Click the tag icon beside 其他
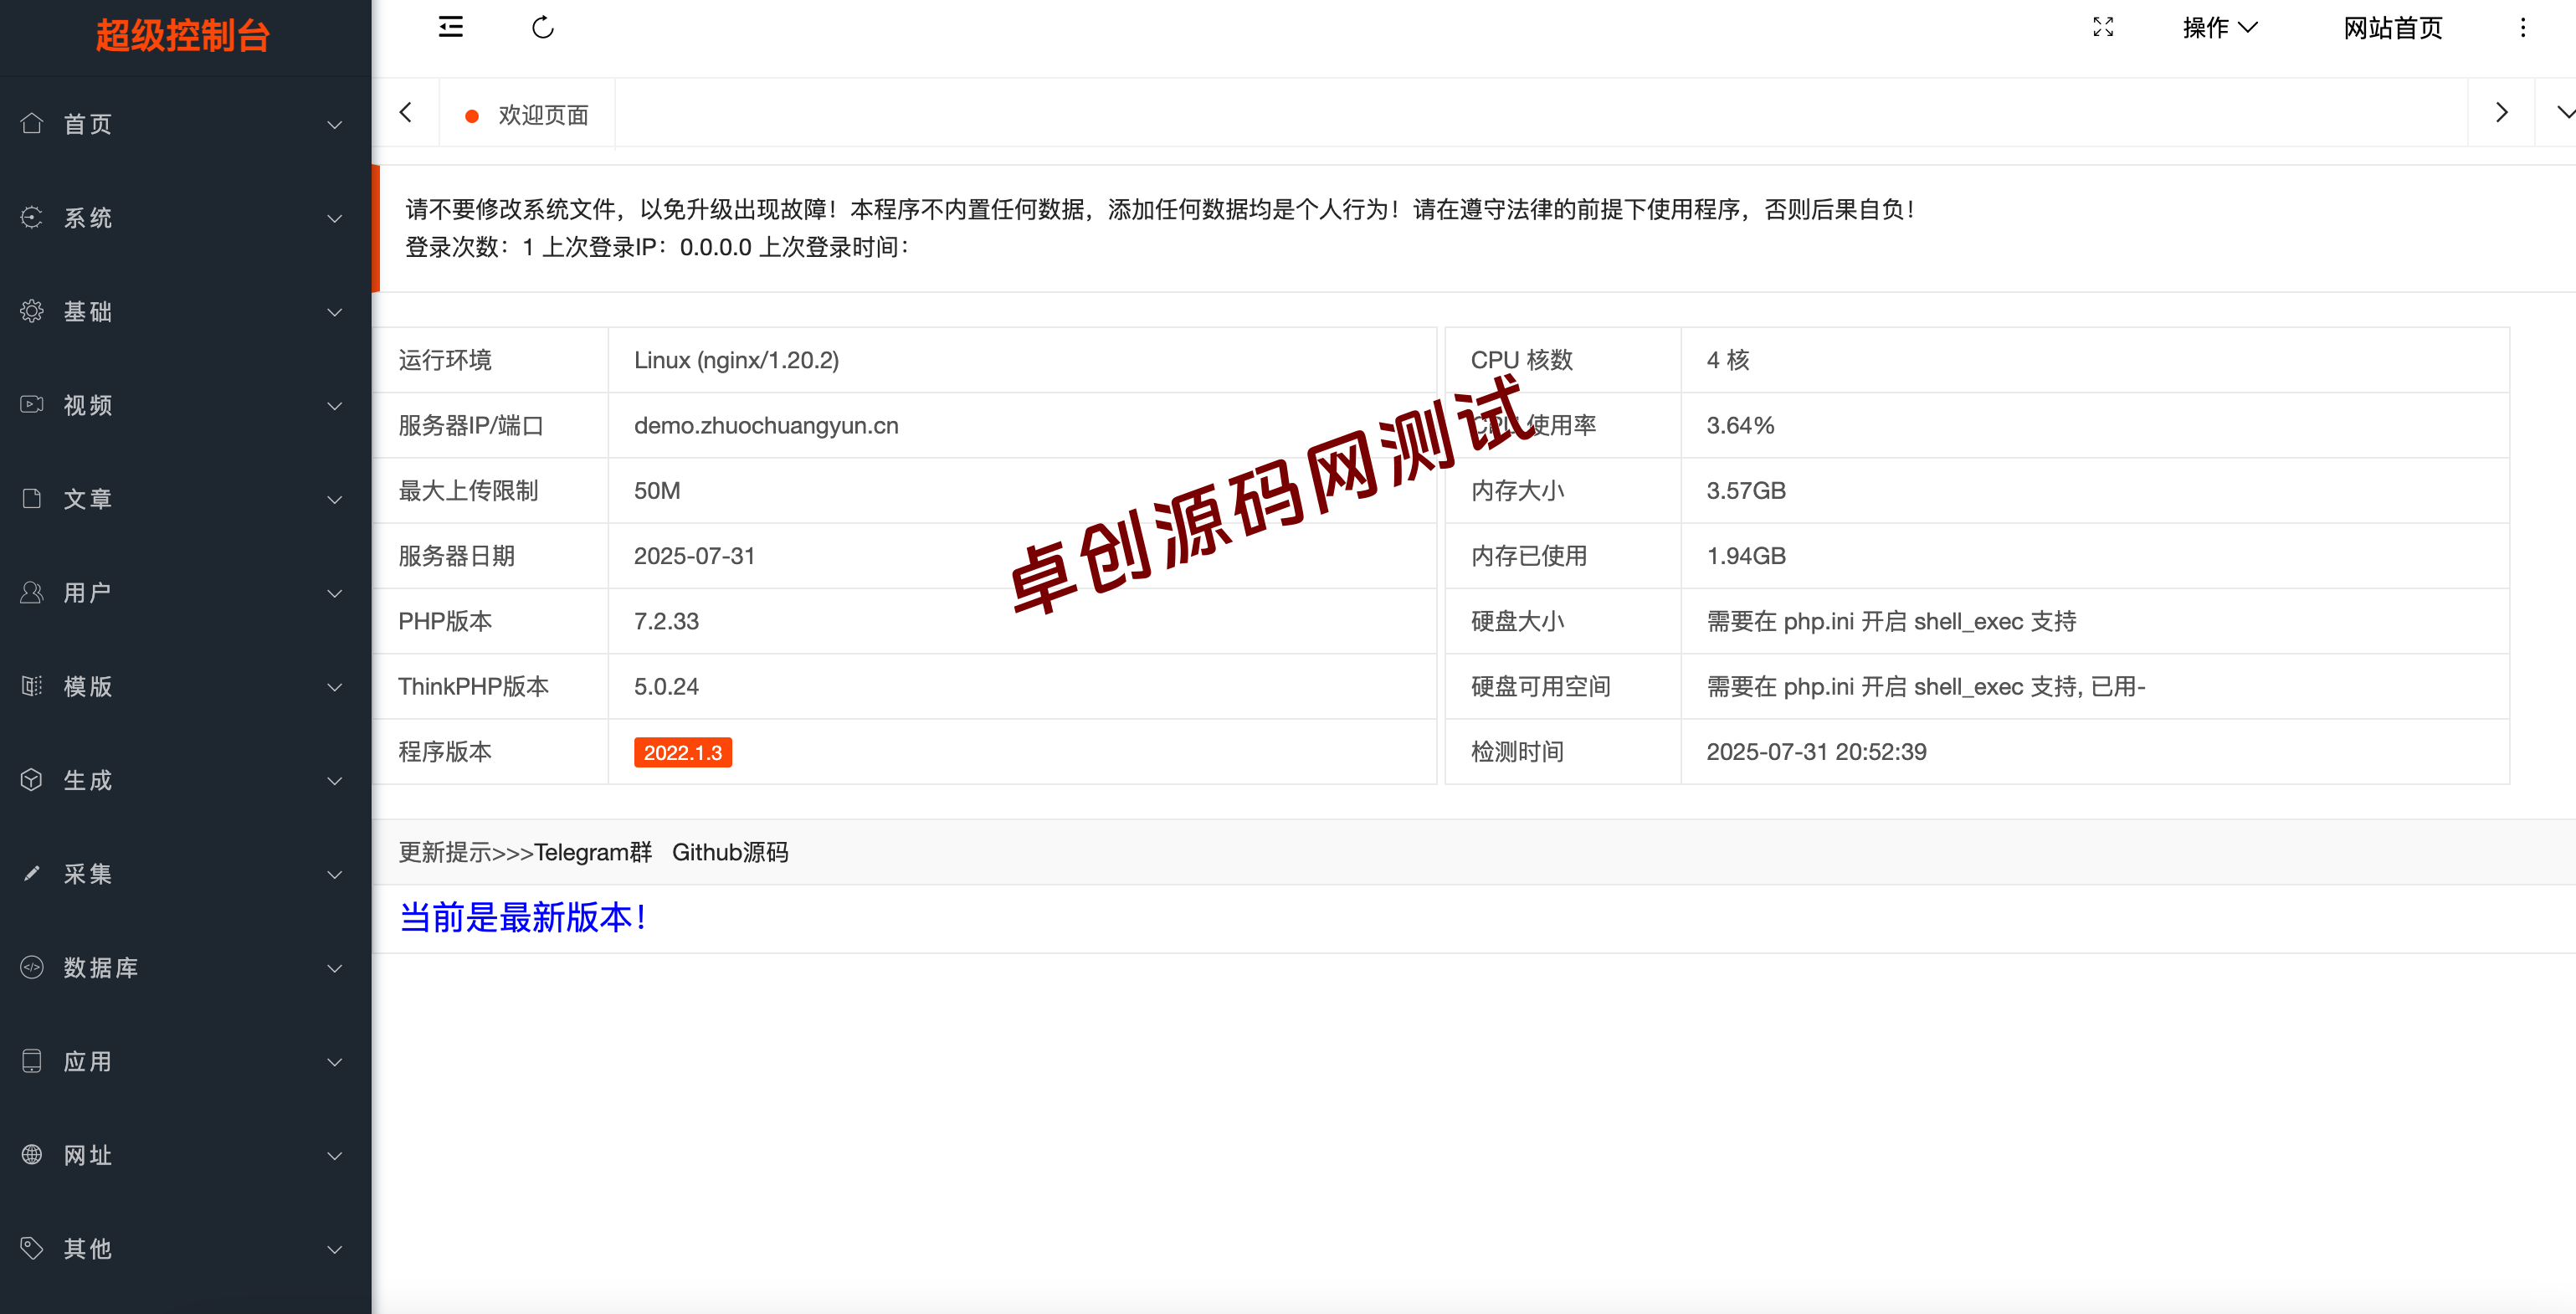2576x1314 pixels. [x=32, y=1248]
